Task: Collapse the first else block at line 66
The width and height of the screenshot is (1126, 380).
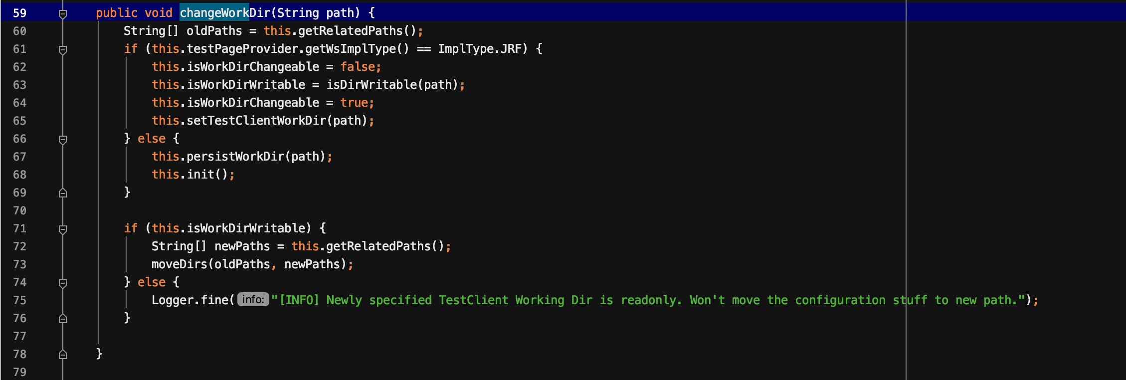Action: pos(63,140)
